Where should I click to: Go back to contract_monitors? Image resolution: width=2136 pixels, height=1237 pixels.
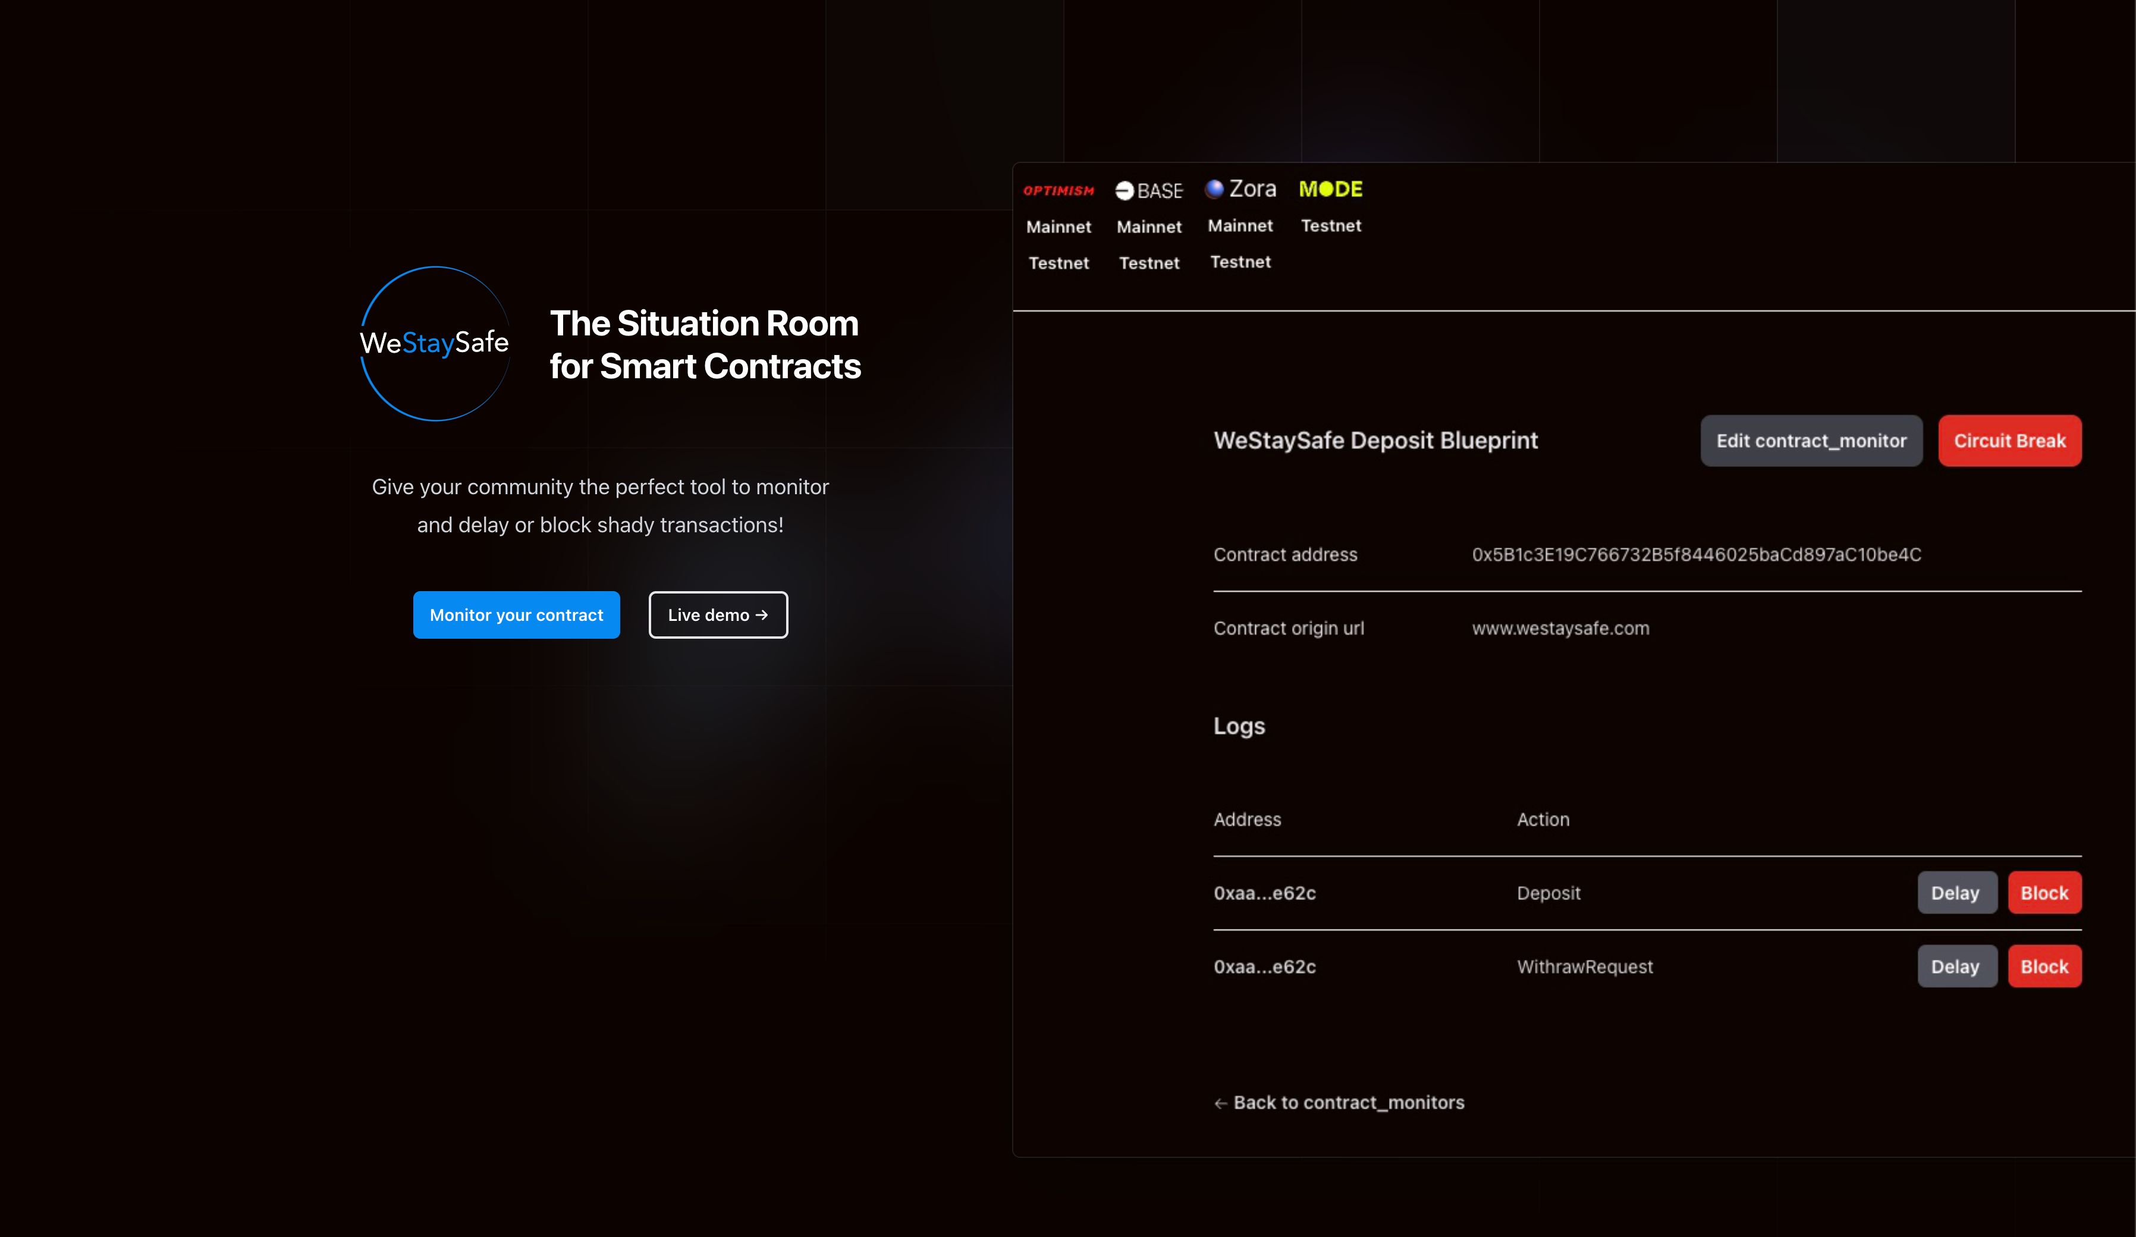point(1339,1102)
